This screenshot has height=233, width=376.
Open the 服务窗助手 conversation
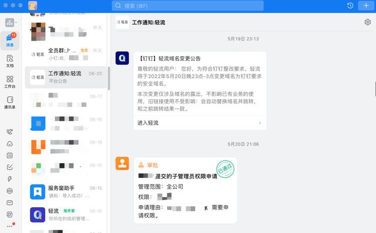coord(66,192)
